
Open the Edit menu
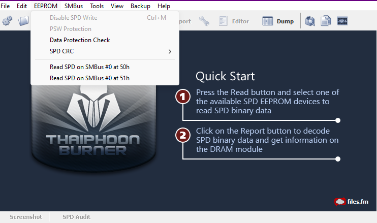coord(22,6)
